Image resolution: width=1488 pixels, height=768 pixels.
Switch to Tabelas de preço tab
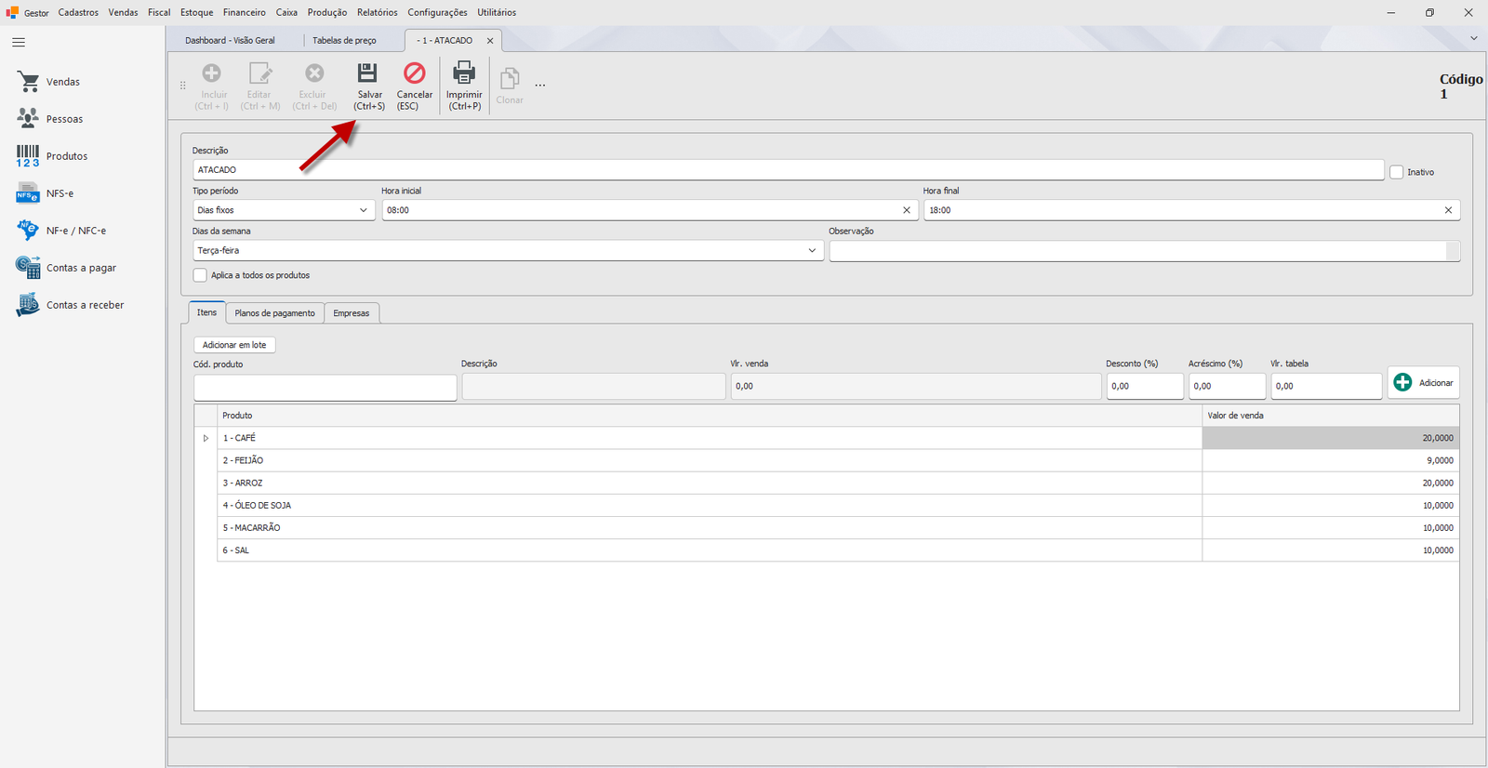(344, 41)
